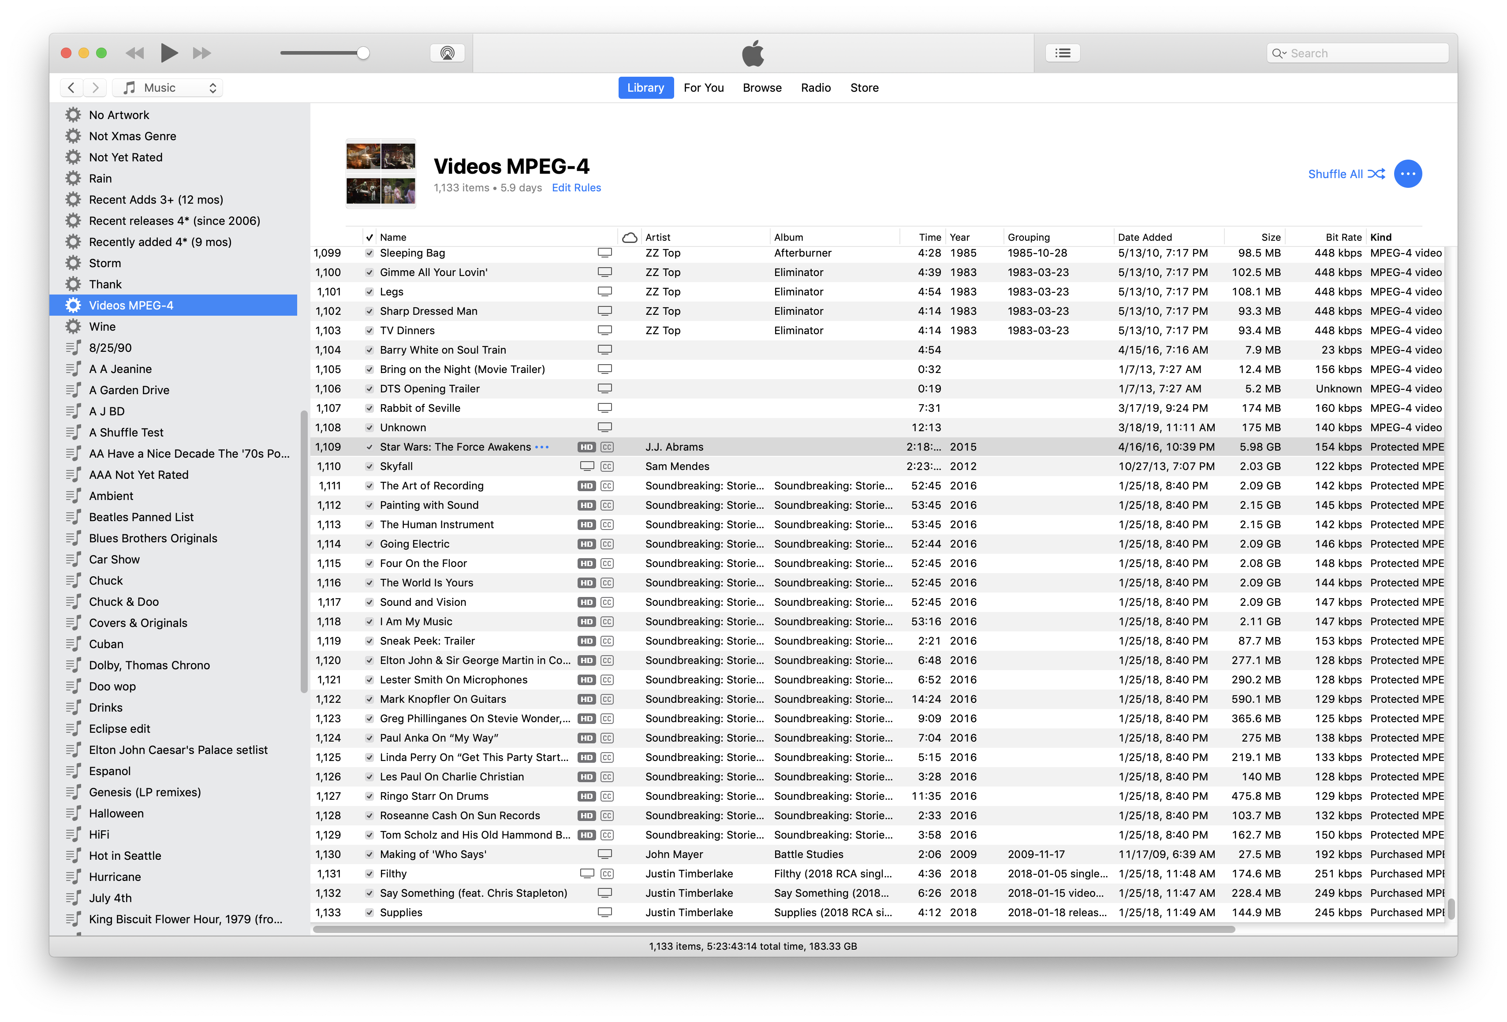Click the rewind previous track icon
This screenshot has width=1507, height=1022.
click(x=135, y=53)
